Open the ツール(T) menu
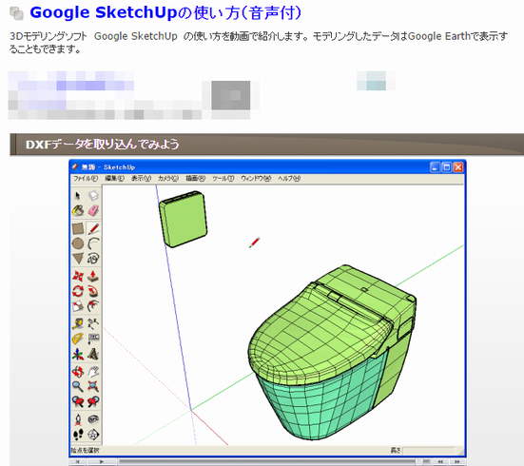This screenshot has width=524, height=466. click(x=223, y=179)
